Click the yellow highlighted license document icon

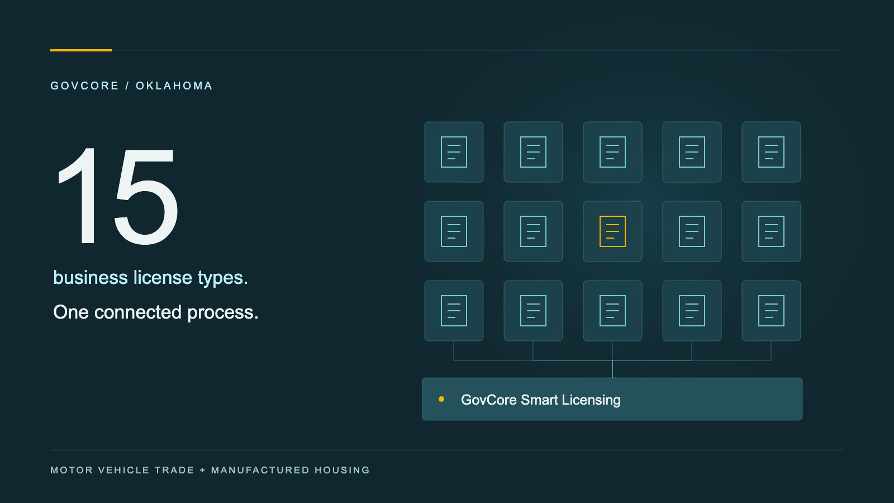pos(612,231)
